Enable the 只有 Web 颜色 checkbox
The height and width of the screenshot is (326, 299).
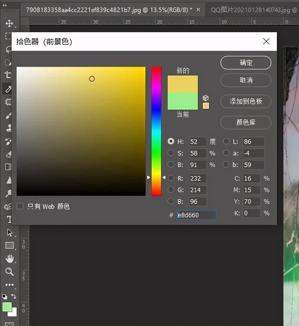[x=20, y=206]
